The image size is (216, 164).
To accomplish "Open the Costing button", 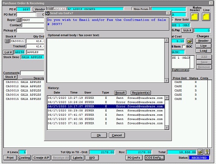I will pos(24,158).
